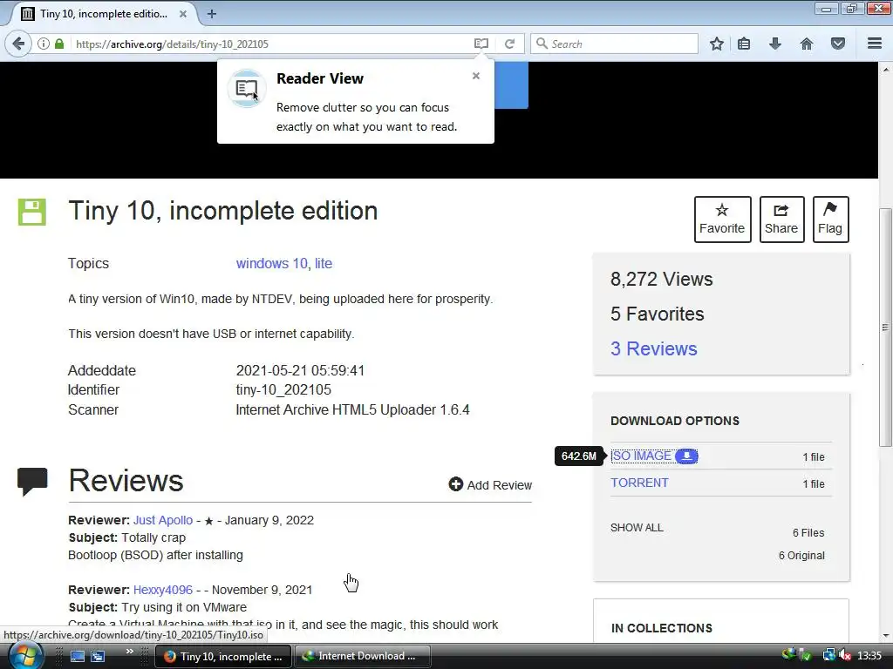The image size is (893, 669).
Task: Open the windows 10 topic link
Action: 272,263
